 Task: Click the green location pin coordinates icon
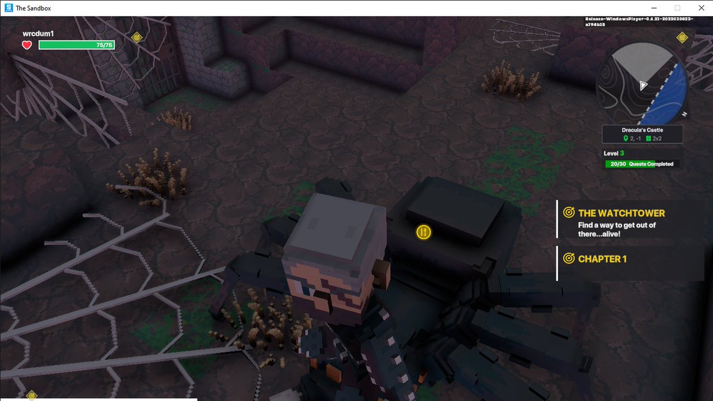pyautogui.click(x=626, y=138)
